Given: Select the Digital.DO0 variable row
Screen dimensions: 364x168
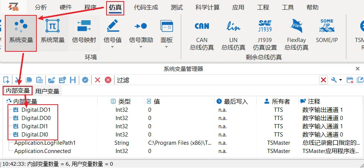Looking at the screenshot, I should pos(182,118).
